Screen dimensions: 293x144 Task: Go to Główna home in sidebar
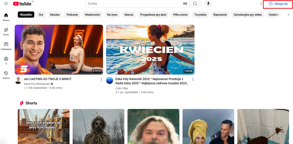pos(6,17)
